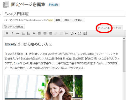Click the permalink 編集 button
The width and height of the screenshot is (128, 100).
(58, 20)
